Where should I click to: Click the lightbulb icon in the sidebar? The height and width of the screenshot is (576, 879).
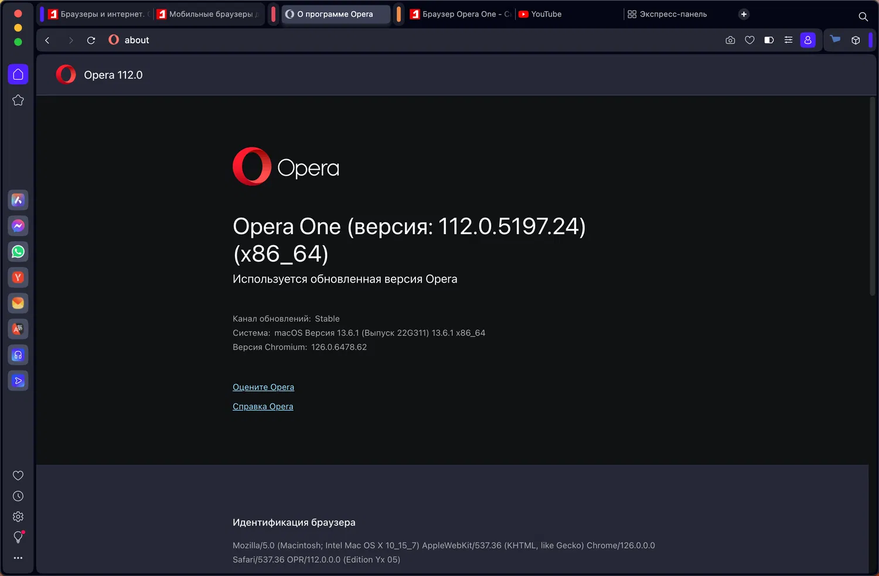pos(18,537)
